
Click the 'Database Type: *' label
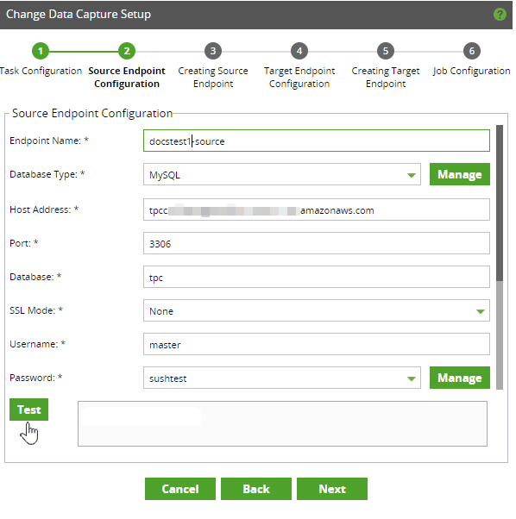47,174
